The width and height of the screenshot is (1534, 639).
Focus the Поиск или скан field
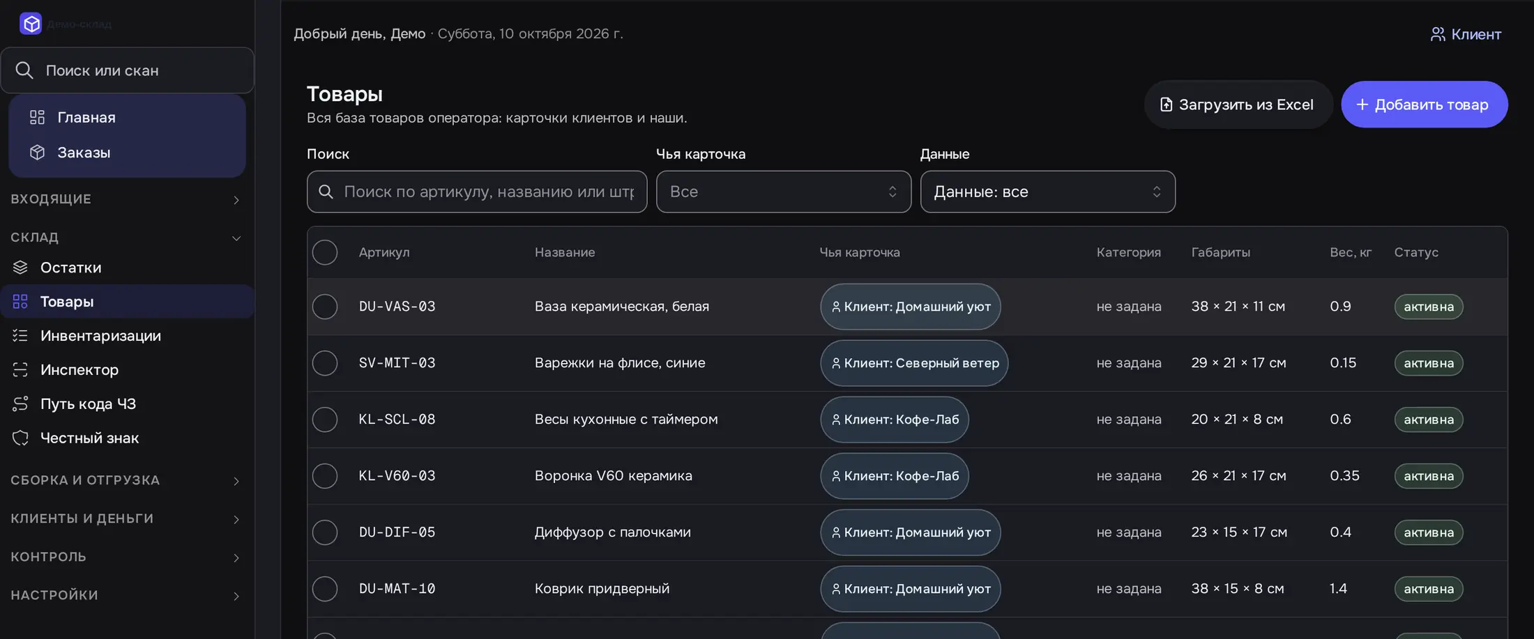[x=128, y=70]
